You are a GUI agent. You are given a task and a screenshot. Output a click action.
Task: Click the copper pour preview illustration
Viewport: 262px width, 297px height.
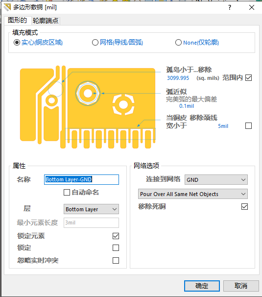pyautogui.click(x=88, y=107)
